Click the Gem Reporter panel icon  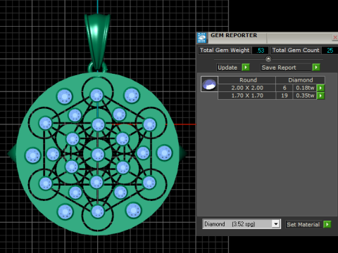201,38
